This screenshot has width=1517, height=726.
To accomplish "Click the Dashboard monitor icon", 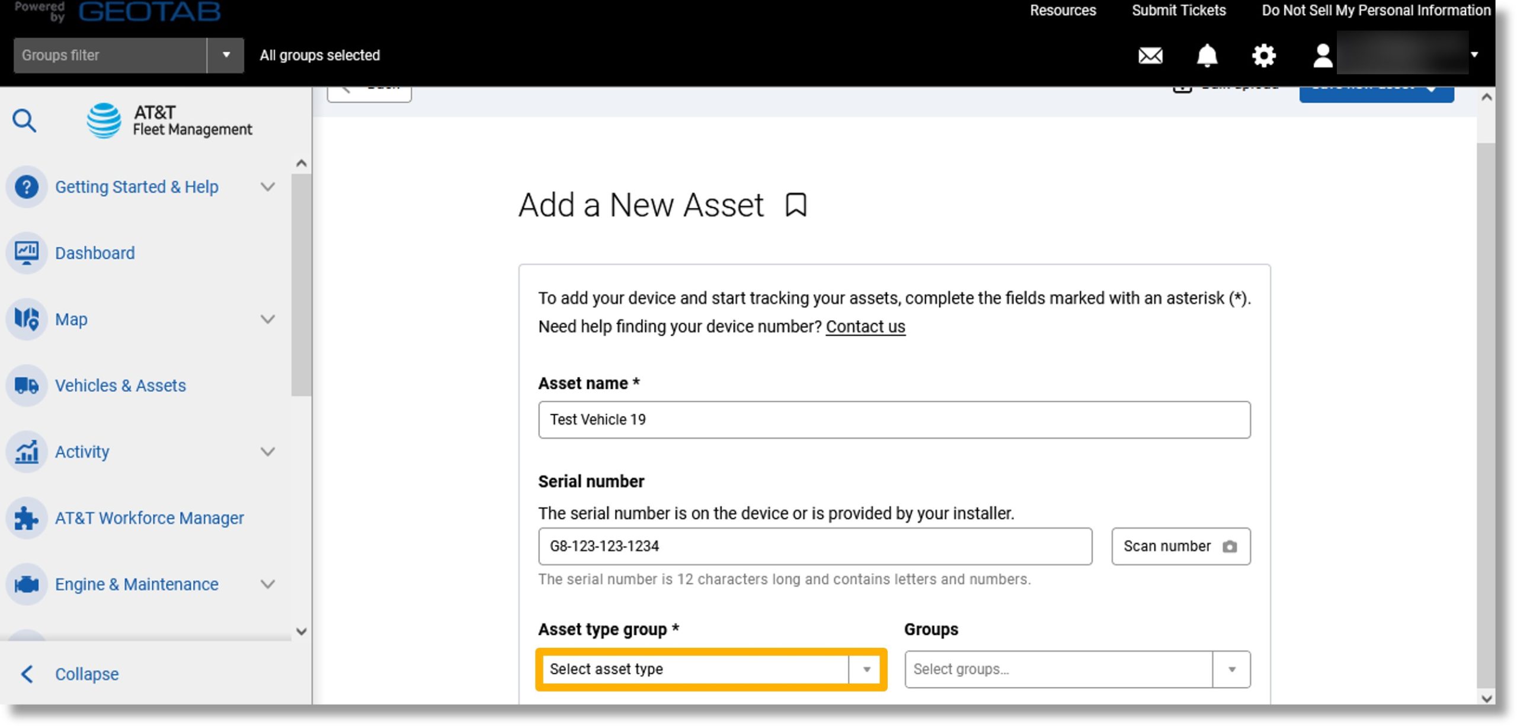I will point(27,253).
